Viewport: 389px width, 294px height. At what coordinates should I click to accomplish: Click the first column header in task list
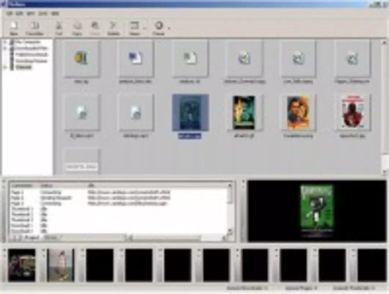coord(24,186)
